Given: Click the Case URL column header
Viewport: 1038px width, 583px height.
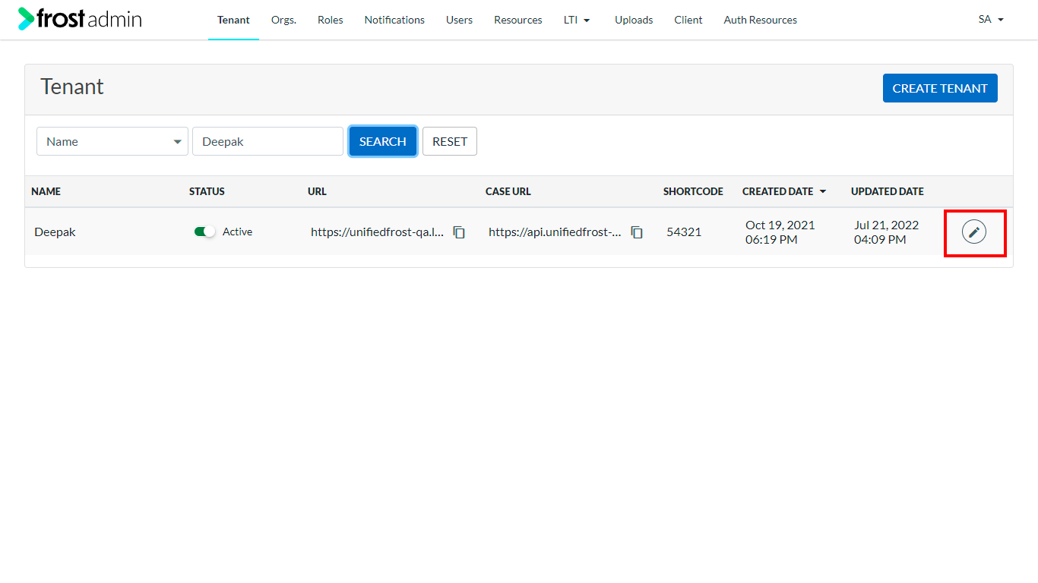Looking at the screenshot, I should click(508, 191).
